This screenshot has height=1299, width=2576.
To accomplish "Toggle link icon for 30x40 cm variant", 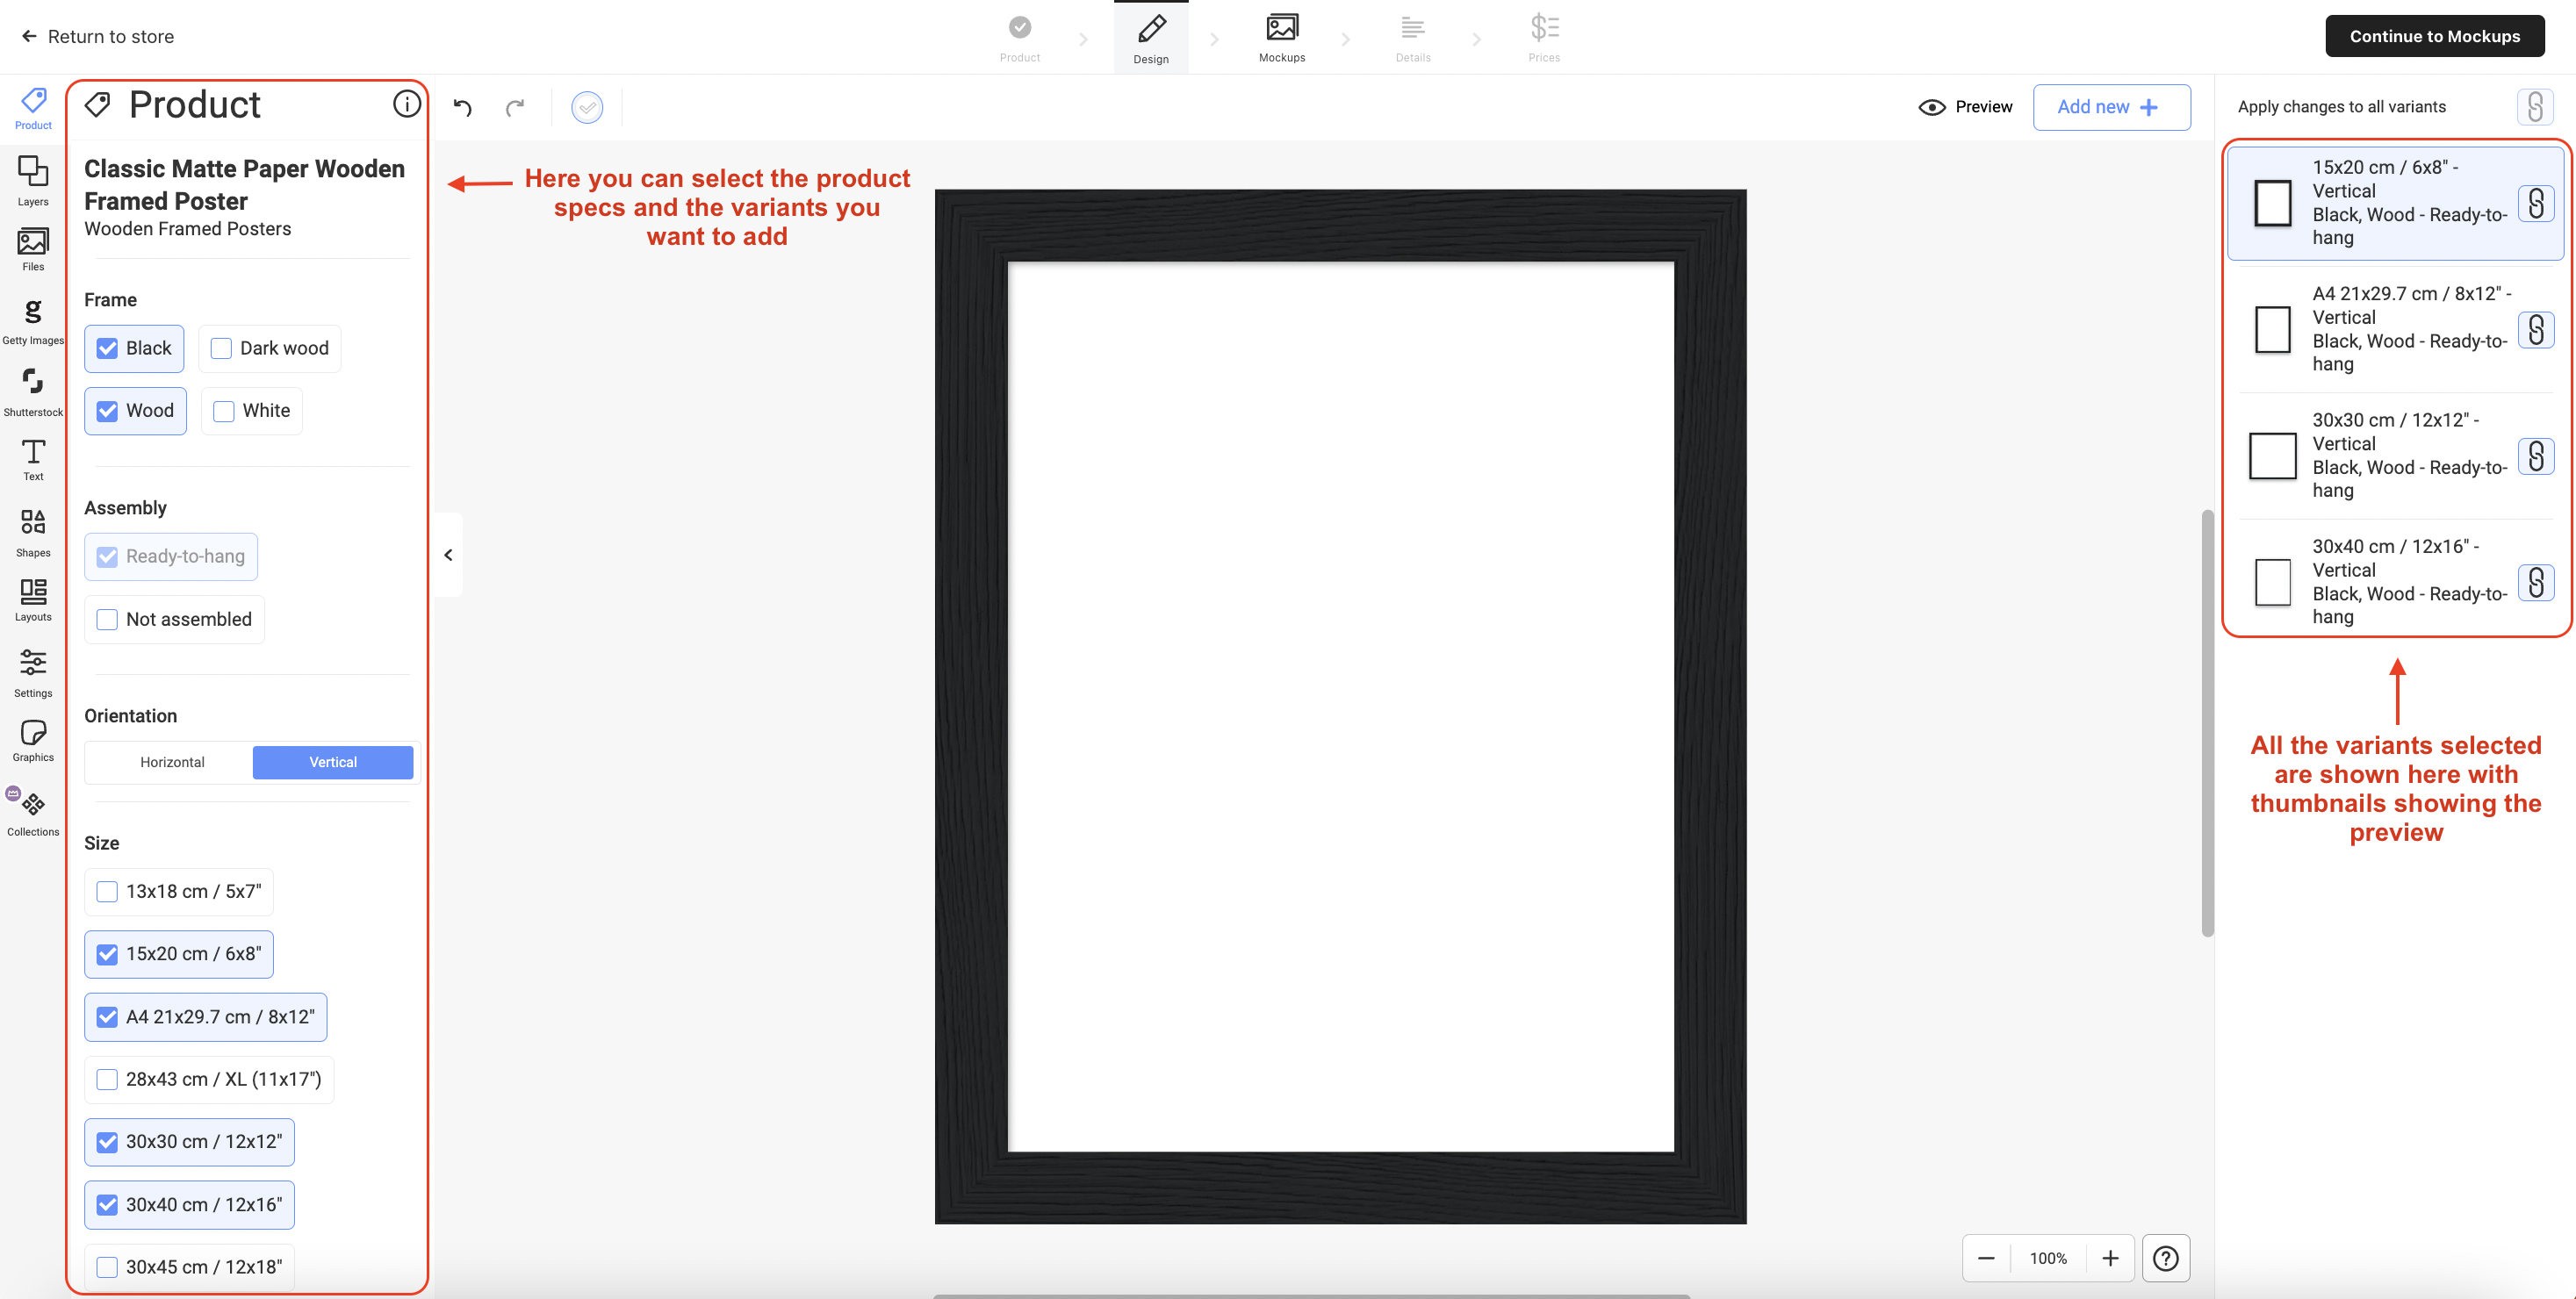I will click(x=2536, y=582).
